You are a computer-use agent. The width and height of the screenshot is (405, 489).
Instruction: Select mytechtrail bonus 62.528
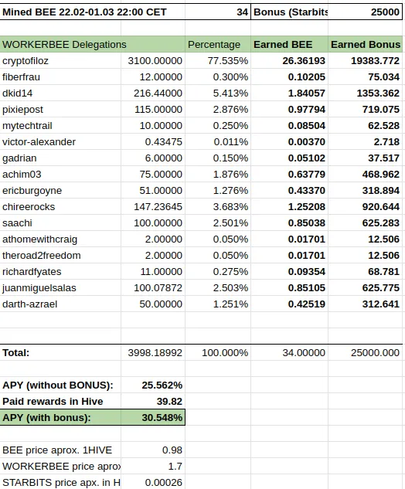point(365,125)
